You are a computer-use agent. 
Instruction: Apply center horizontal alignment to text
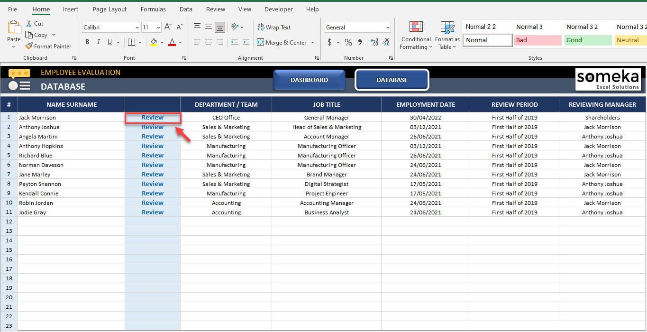click(x=209, y=42)
